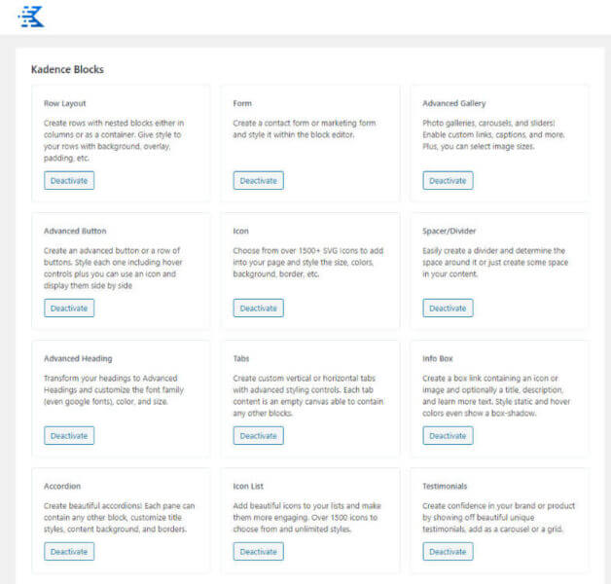Deactivate the Testimonials block
The width and height of the screenshot is (611, 584).
pyautogui.click(x=448, y=551)
